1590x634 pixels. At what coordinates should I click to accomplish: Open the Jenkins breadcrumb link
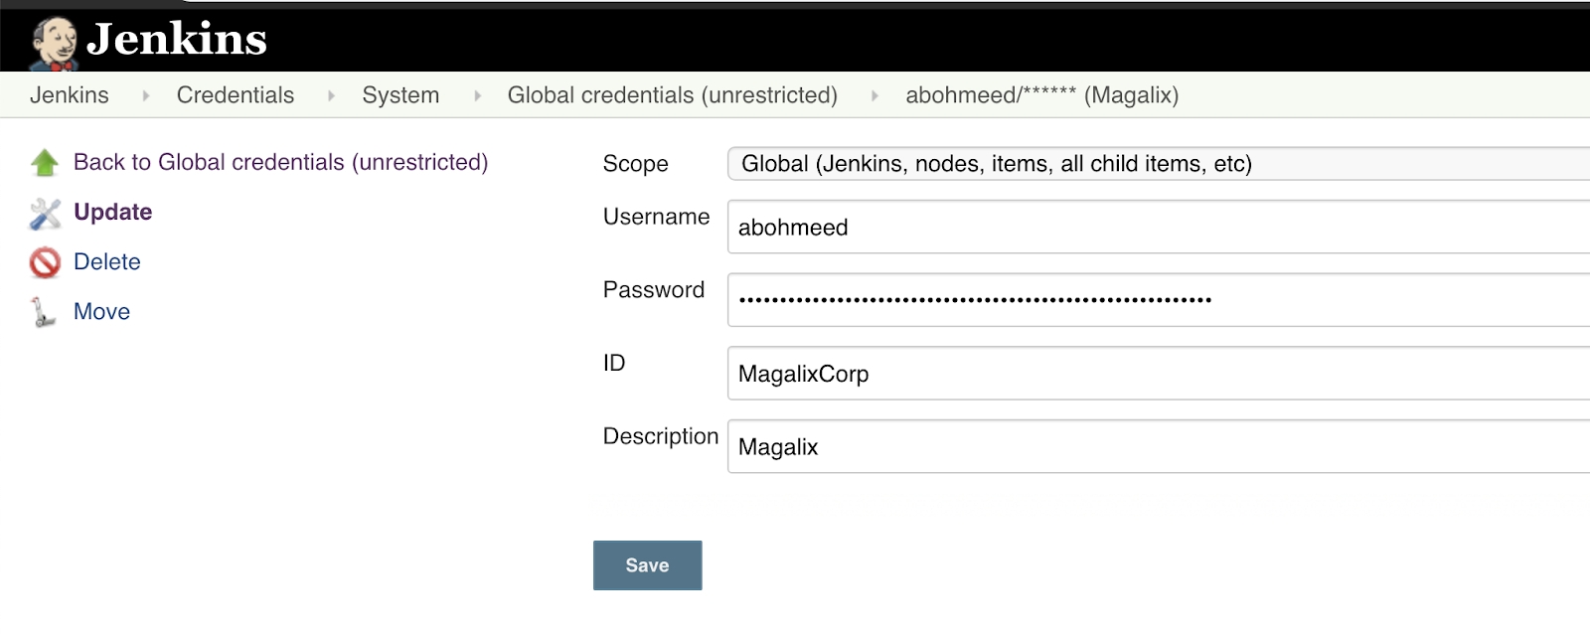pyautogui.click(x=70, y=95)
